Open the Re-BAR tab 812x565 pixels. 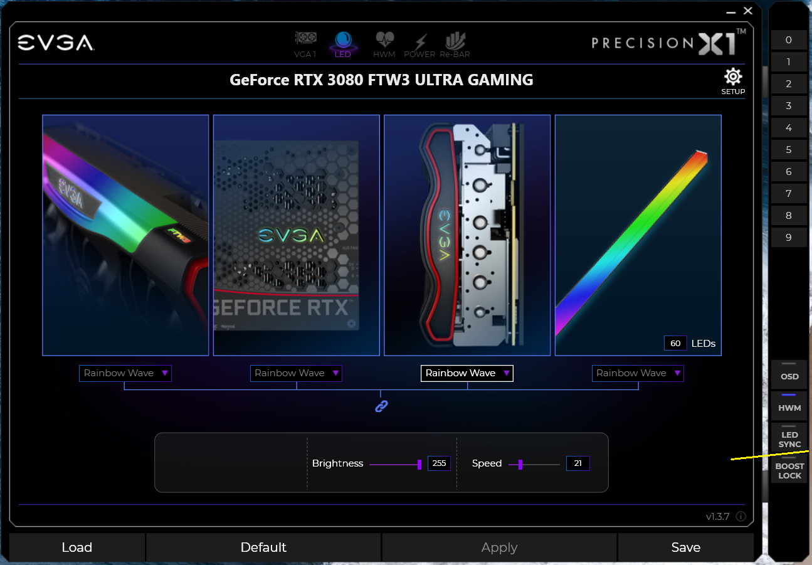[x=455, y=45]
